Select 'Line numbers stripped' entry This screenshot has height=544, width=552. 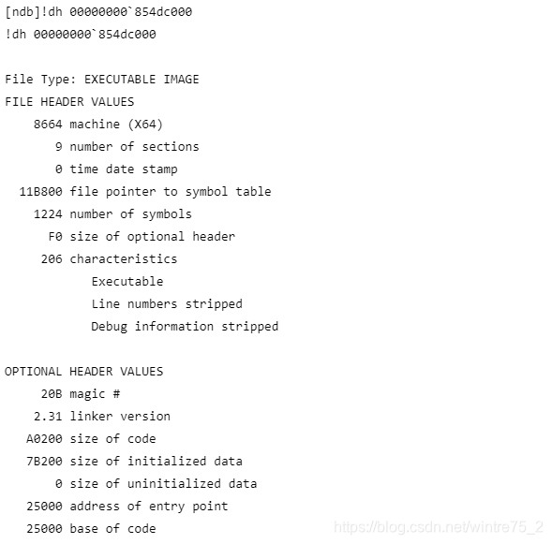(x=167, y=303)
